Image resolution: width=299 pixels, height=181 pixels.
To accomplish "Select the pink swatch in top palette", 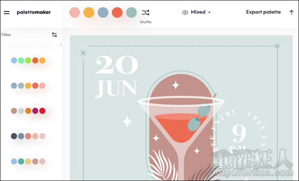I will [x=75, y=12].
